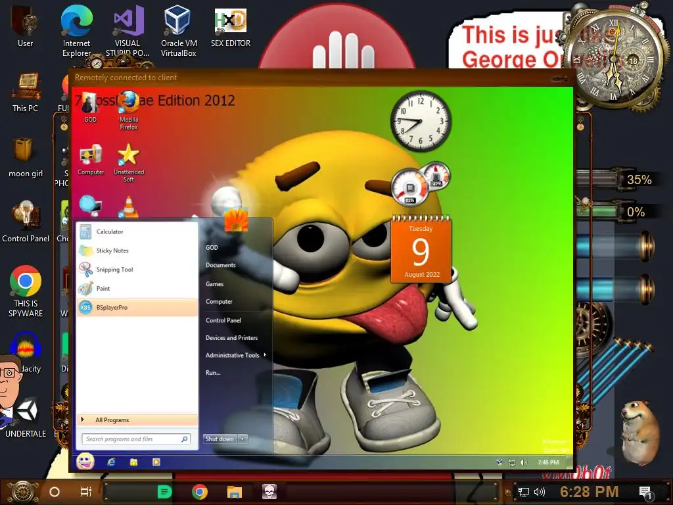Open the GOD user folder link
673x505 pixels.
coord(212,248)
